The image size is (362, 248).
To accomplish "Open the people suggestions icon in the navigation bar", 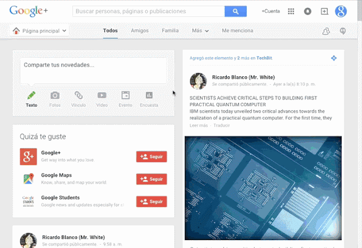I will 326,31.
